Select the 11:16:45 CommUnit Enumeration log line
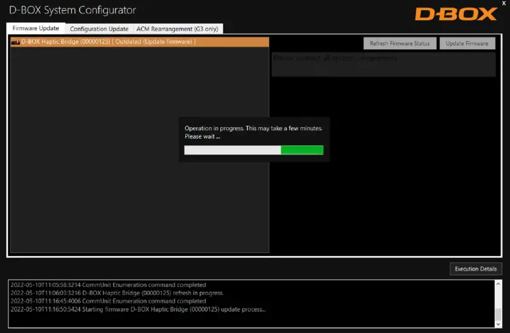 click(x=108, y=301)
